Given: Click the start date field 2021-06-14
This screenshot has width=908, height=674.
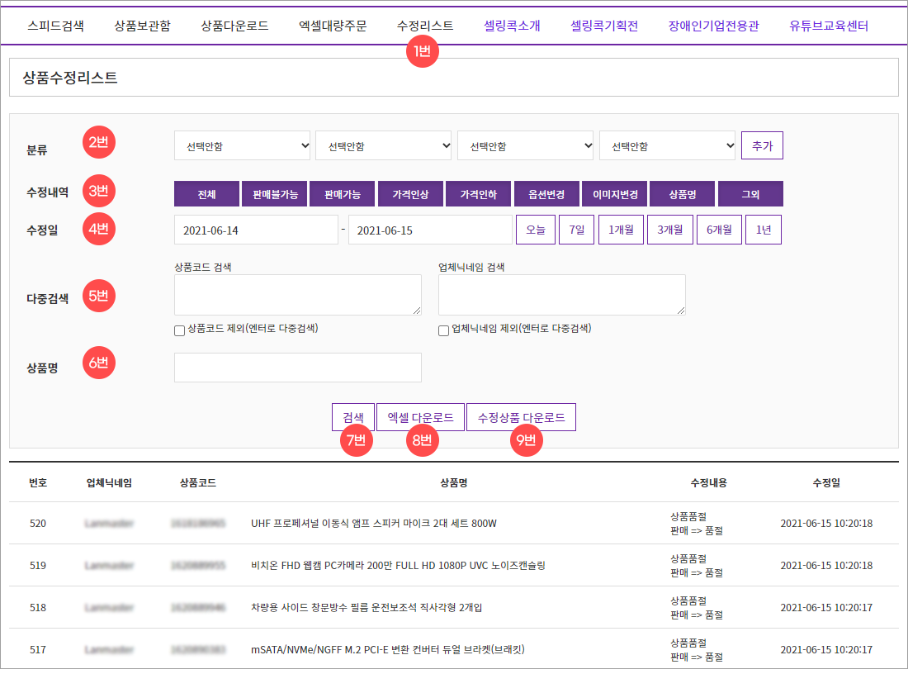Looking at the screenshot, I should point(254,230).
